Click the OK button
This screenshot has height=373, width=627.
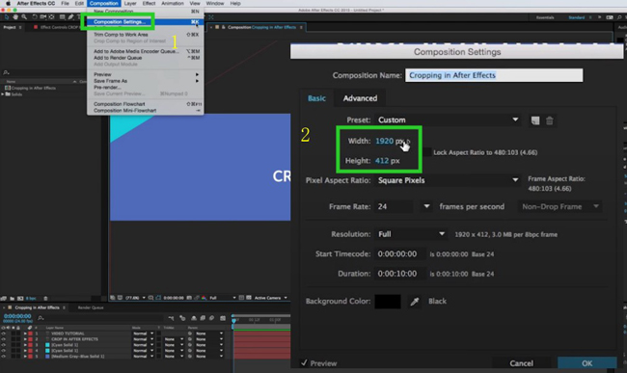tap(587, 363)
